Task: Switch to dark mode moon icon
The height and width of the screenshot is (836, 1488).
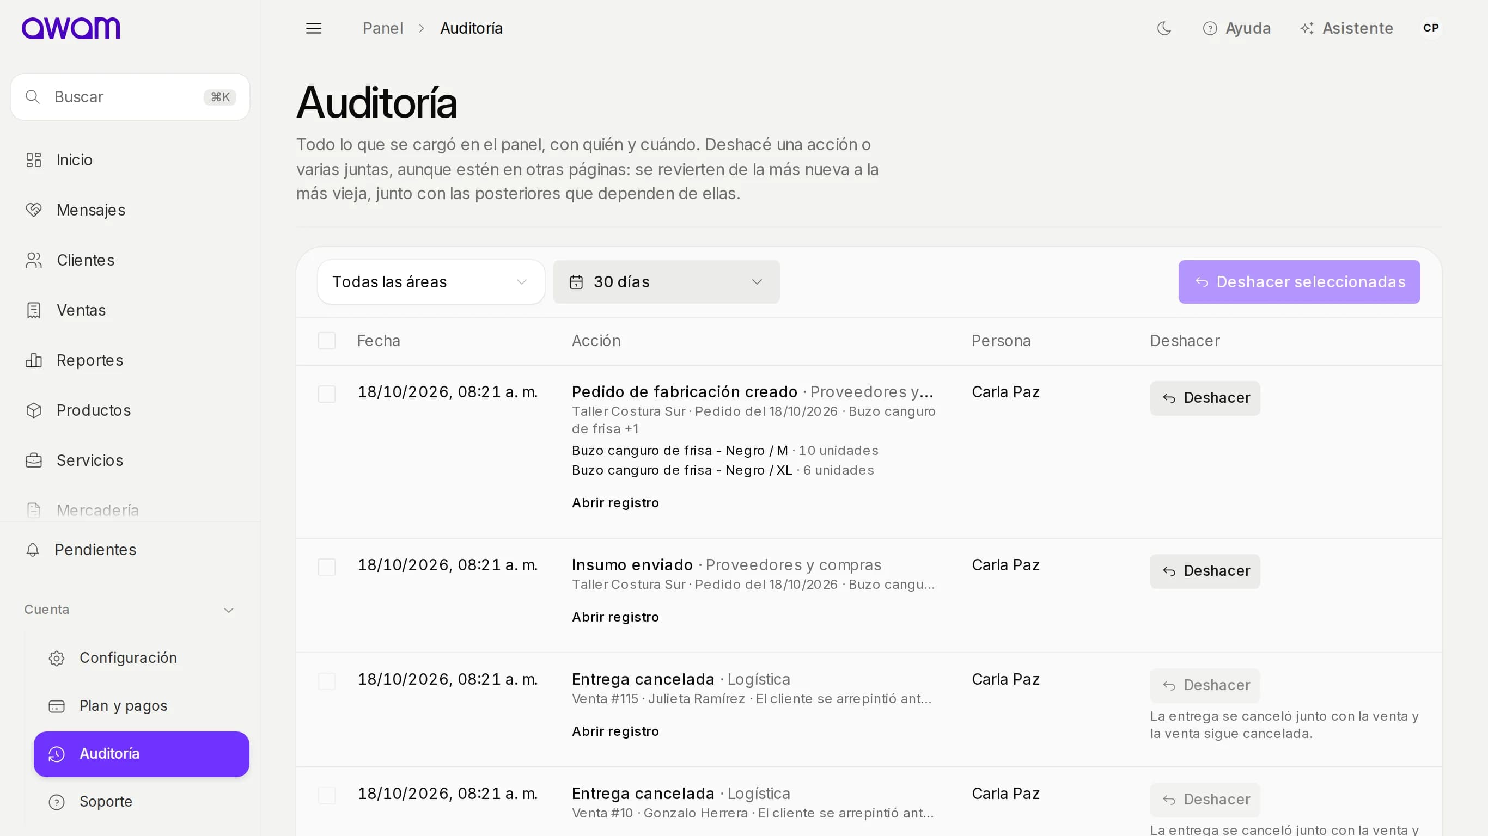Action: (1164, 28)
